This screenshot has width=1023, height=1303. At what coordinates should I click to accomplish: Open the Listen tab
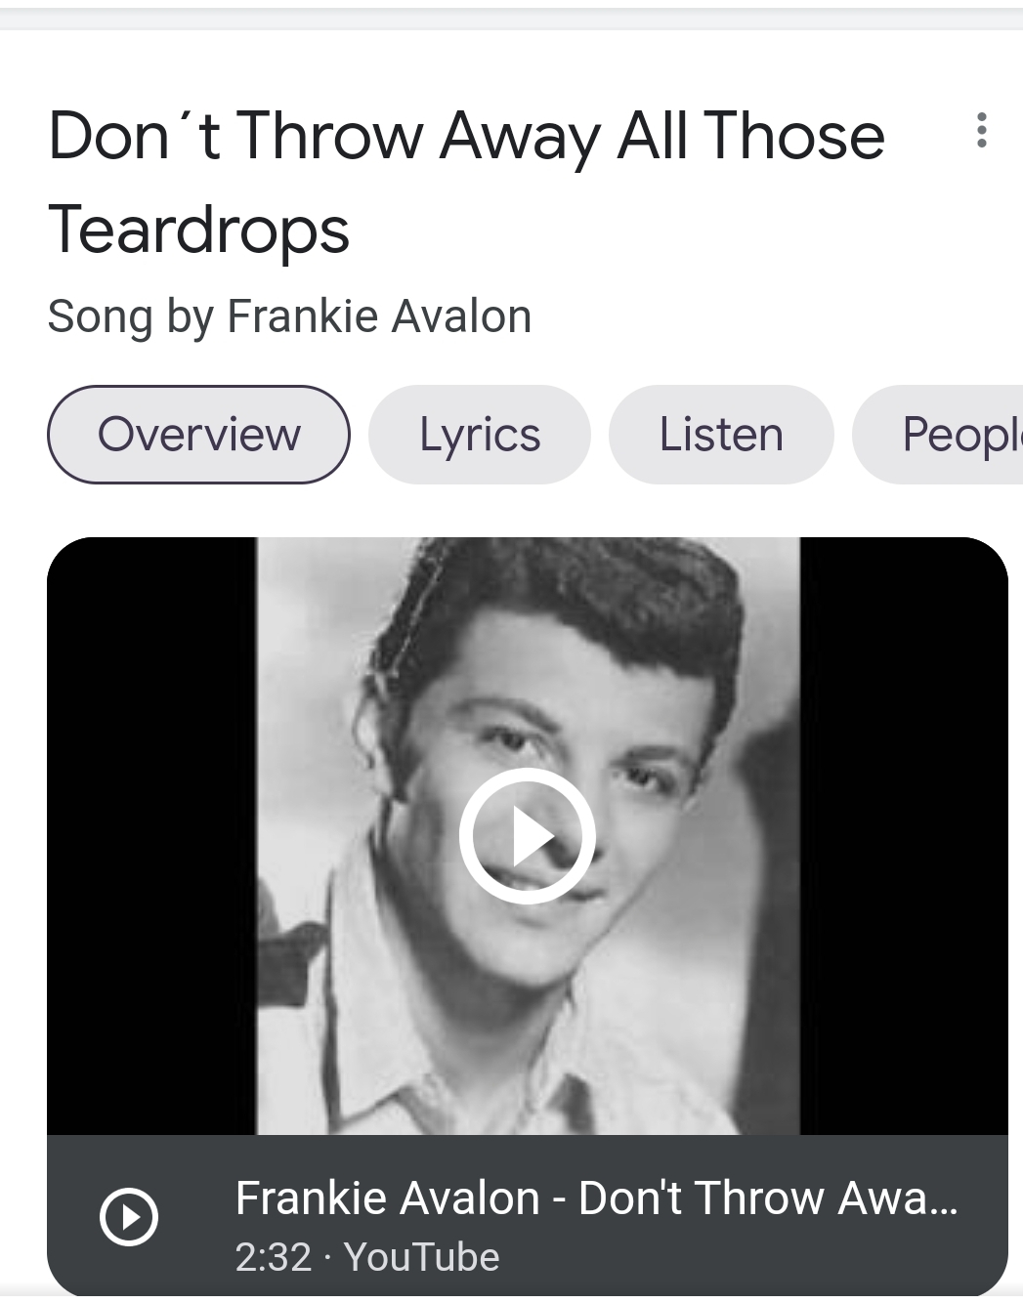[x=721, y=435]
